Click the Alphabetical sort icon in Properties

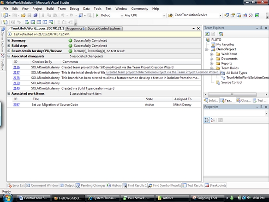coord(213,120)
